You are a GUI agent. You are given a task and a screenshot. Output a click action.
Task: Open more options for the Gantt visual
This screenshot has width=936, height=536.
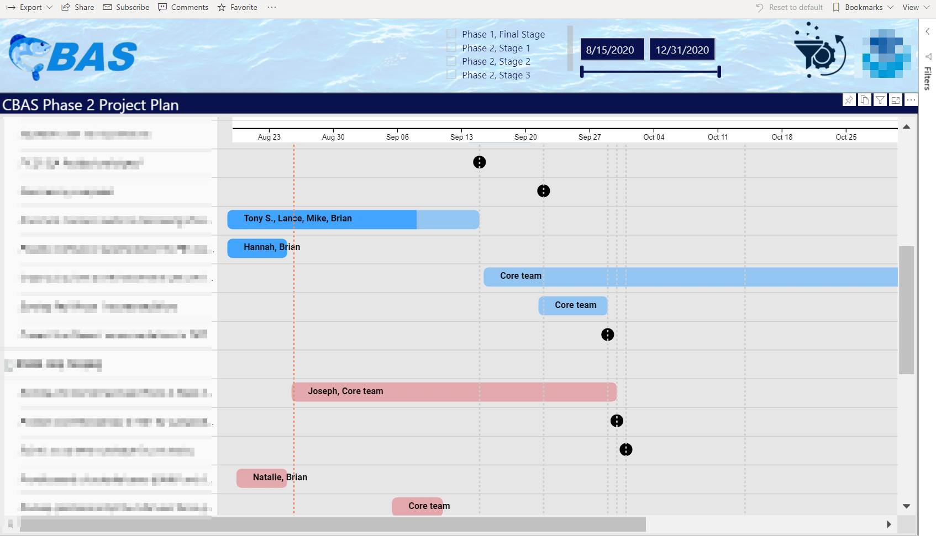point(911,100)
